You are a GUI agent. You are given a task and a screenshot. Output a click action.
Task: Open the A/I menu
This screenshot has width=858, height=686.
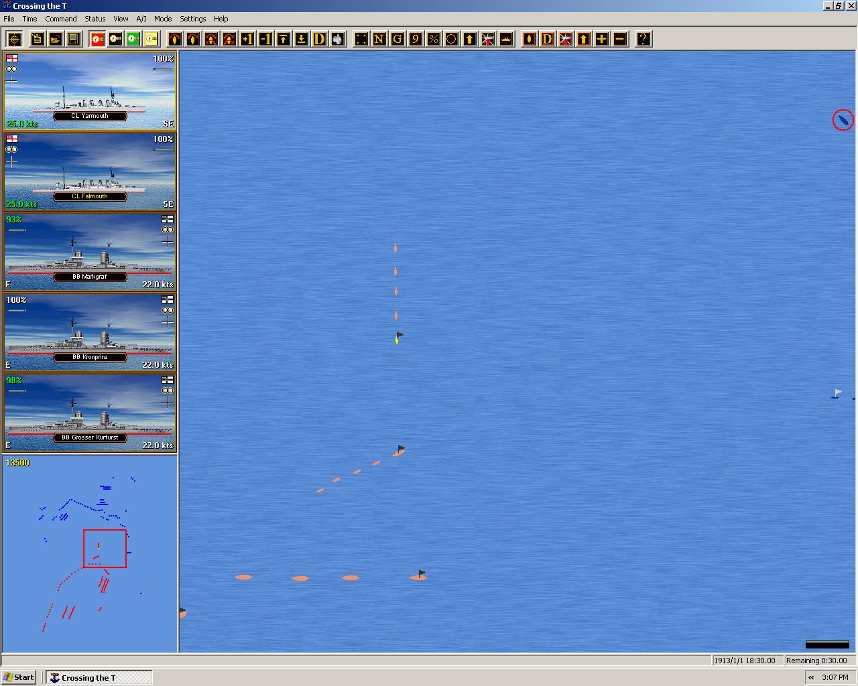[141, 19]
